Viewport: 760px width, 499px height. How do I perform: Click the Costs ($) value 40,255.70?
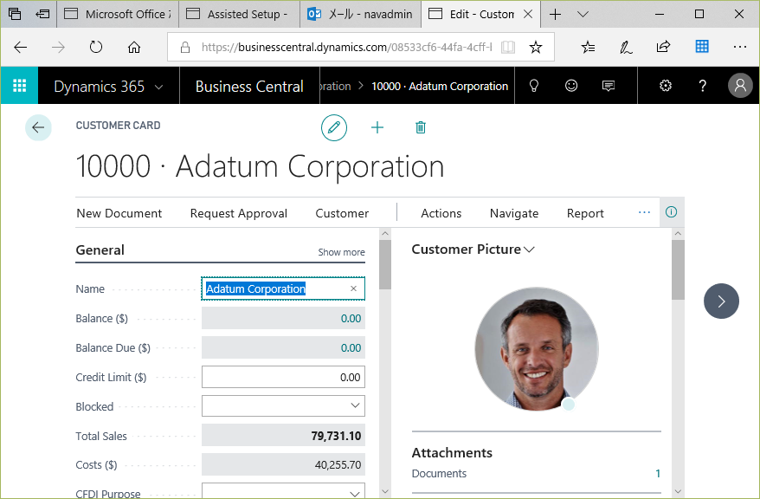(338, 465)
